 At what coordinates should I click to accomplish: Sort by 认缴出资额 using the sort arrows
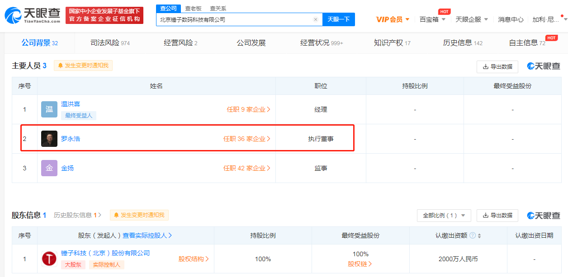(x=479, y=235)
